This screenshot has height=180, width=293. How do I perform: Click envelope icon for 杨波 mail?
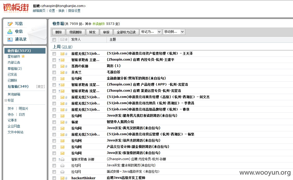(x=62, y=122)
